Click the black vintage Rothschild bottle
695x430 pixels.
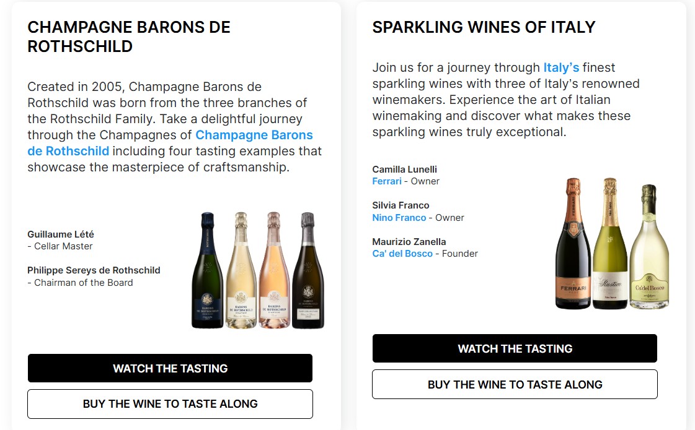tap(308, 272)
